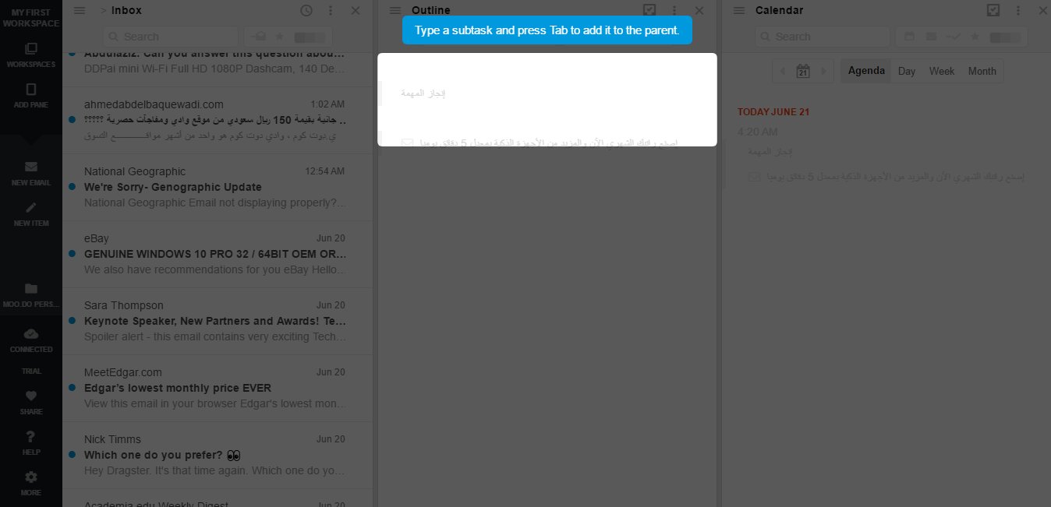1051x507 pixels.
Task: Open the Inbox pane three-dot options menu
Action: pos(331,10)
